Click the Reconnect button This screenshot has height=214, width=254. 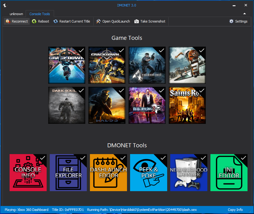(16, 21)
